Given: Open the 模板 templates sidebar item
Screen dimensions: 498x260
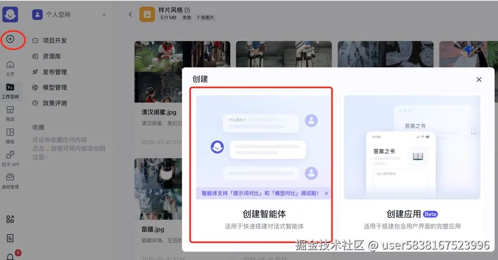Looking at the screenshot, I should click(x=10, y=136).
